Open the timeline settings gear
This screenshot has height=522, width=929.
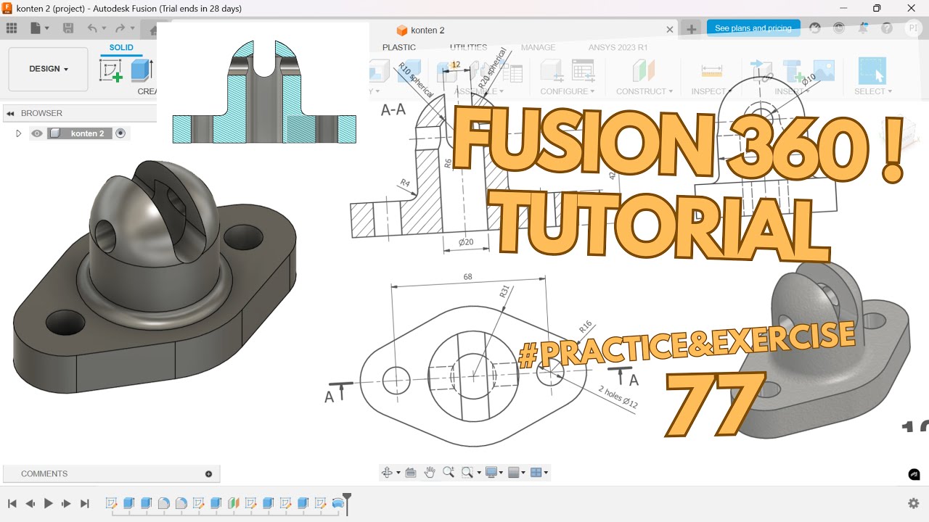pos(914,503)
